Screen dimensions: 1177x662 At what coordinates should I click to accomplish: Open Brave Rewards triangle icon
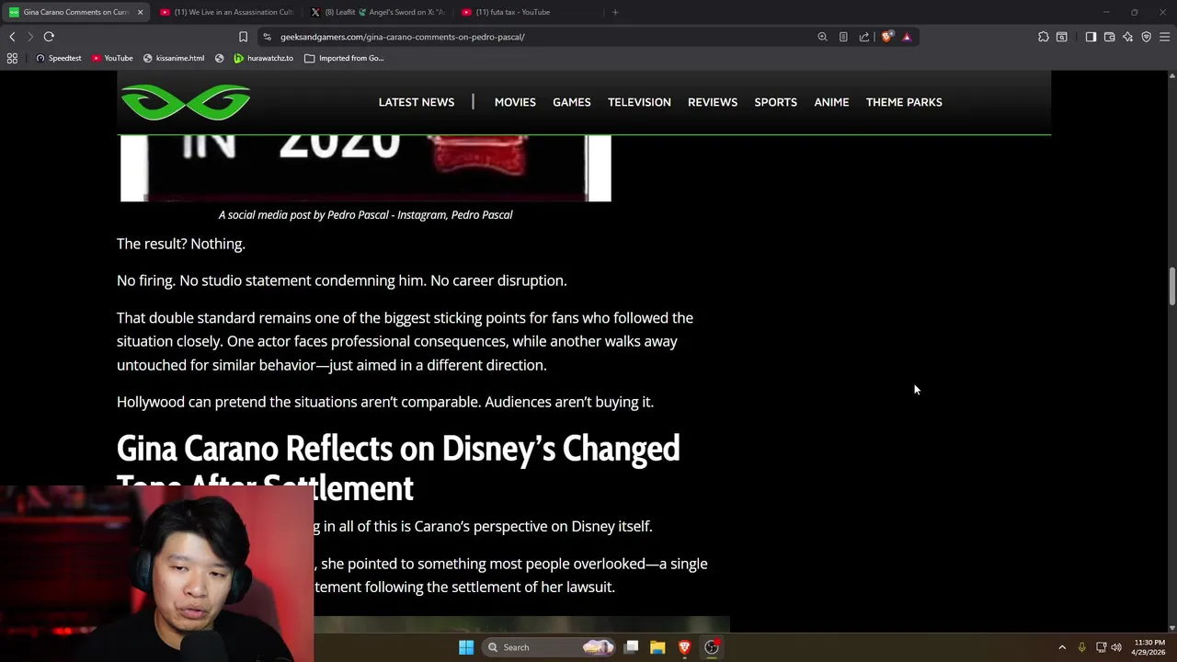point(907,37)
